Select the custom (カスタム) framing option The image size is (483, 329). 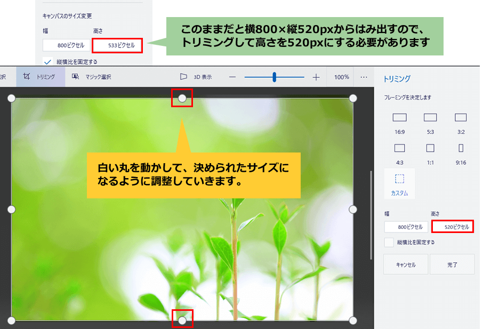click(x=399, y=183)
